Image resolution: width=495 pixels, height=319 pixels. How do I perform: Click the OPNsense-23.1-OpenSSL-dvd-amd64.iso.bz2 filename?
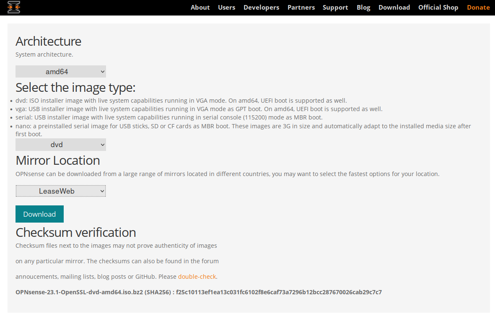79,292
